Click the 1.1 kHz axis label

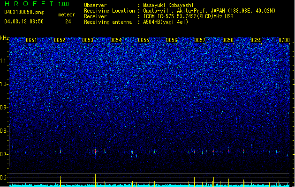[4, 61]
